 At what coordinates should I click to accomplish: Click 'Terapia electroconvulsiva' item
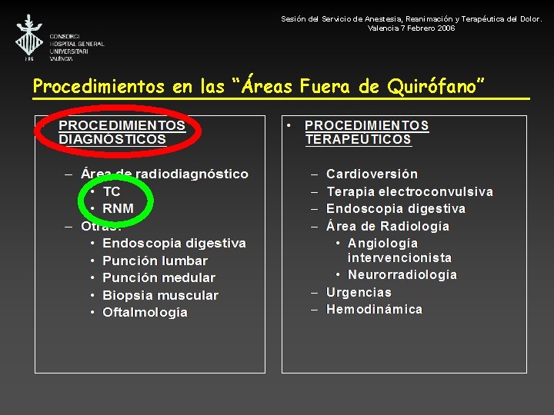[410, 191]
